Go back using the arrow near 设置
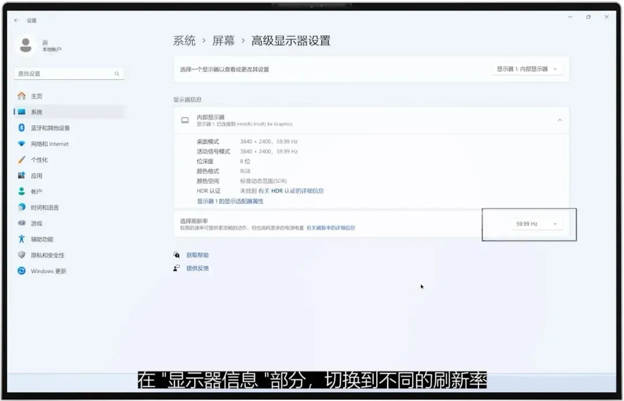The height and width of the screenshot is (401, 624). (x=16, y=20)
